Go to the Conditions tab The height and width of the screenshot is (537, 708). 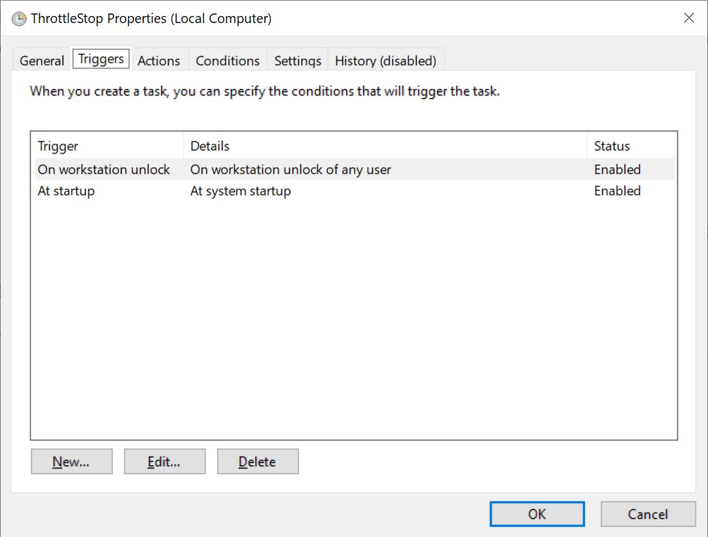[227, 60]
